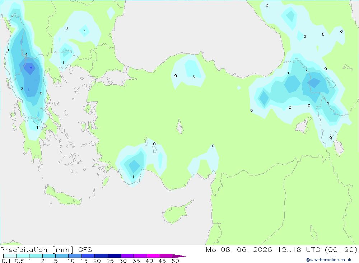Select the 1–2 mm legend color swatch
The width and height of the screenshot is (359, 263).
pyautogui.click(x=36, y=256)
